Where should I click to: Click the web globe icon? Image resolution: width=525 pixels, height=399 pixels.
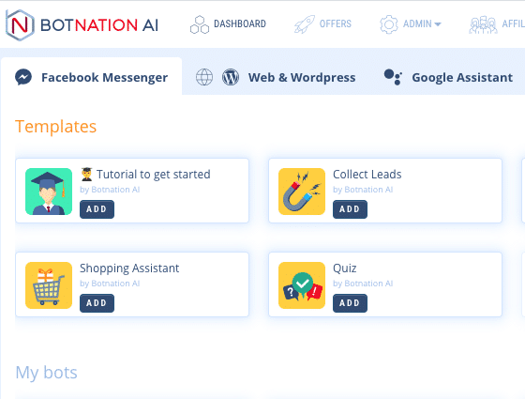[x=204, y=77]
